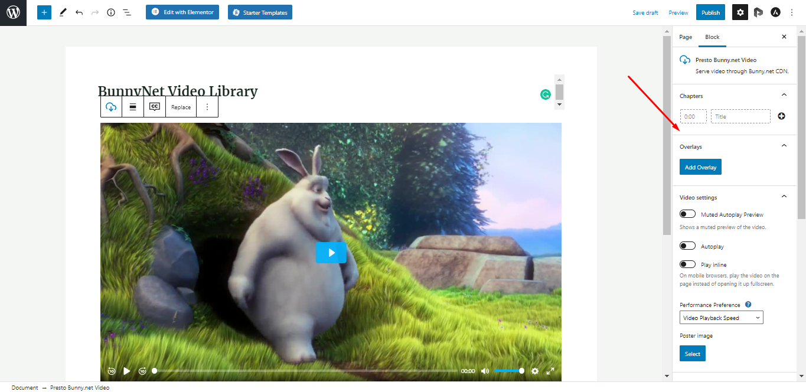
Task: Forward 10 seconds in video player
Action: click(x=142, y=371)
